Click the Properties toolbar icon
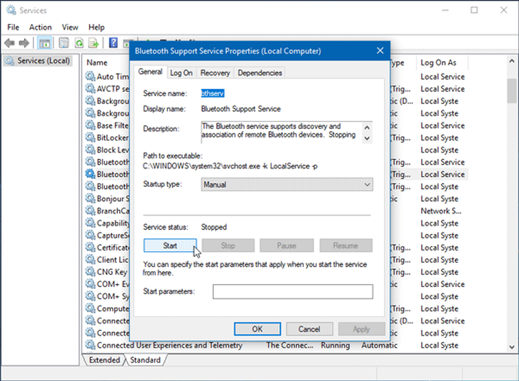Image resolution: width=519 pixels, height=381 pixels. coord(63,43)
